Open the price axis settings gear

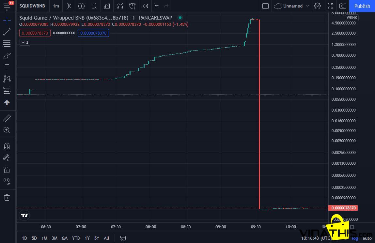click(x=352, y=227)
